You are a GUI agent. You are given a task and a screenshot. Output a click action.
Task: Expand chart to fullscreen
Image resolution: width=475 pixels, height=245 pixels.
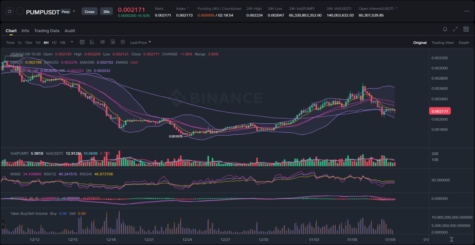tap(455, 29)
